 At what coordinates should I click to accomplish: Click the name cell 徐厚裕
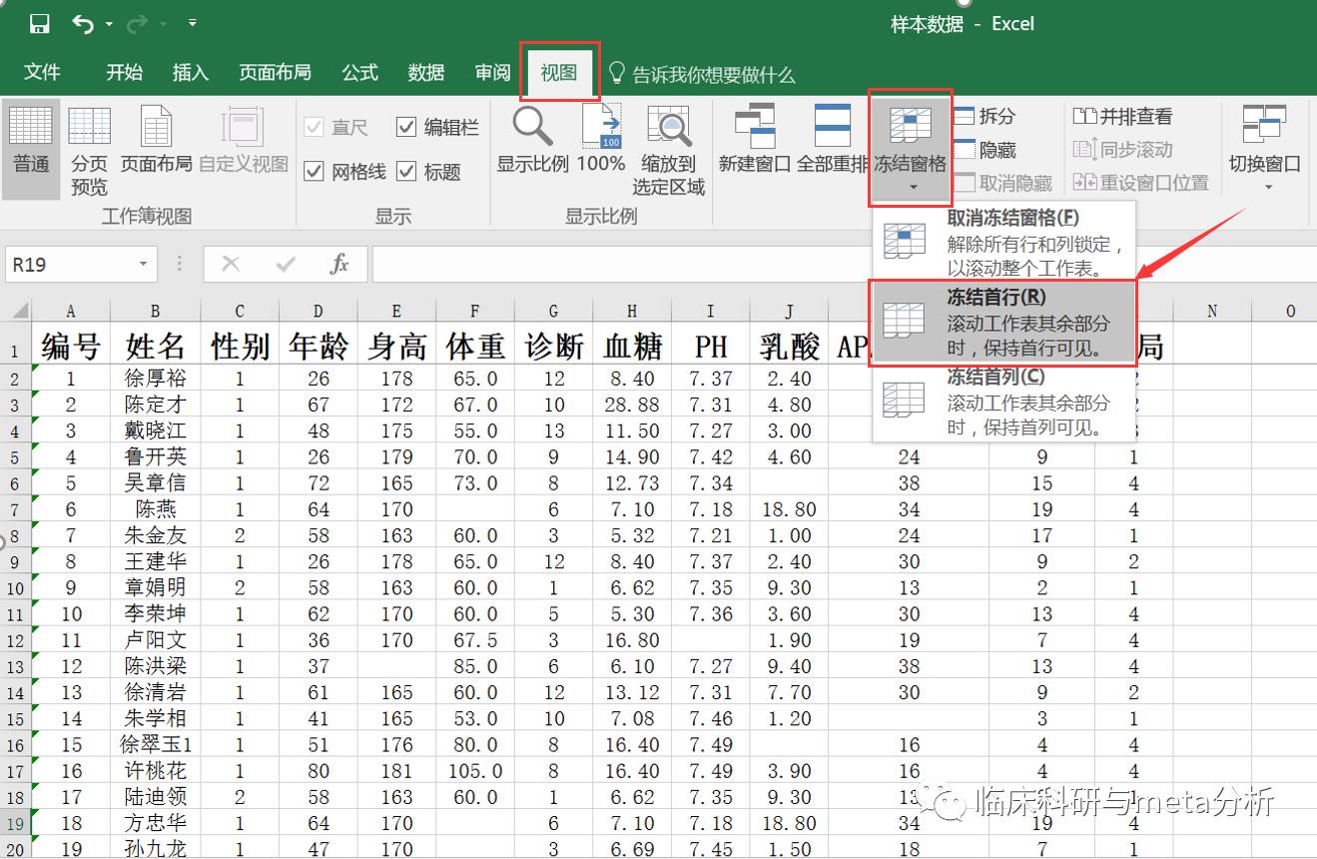155,379
